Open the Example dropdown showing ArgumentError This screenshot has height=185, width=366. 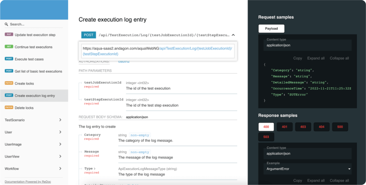tap(307, 169)
